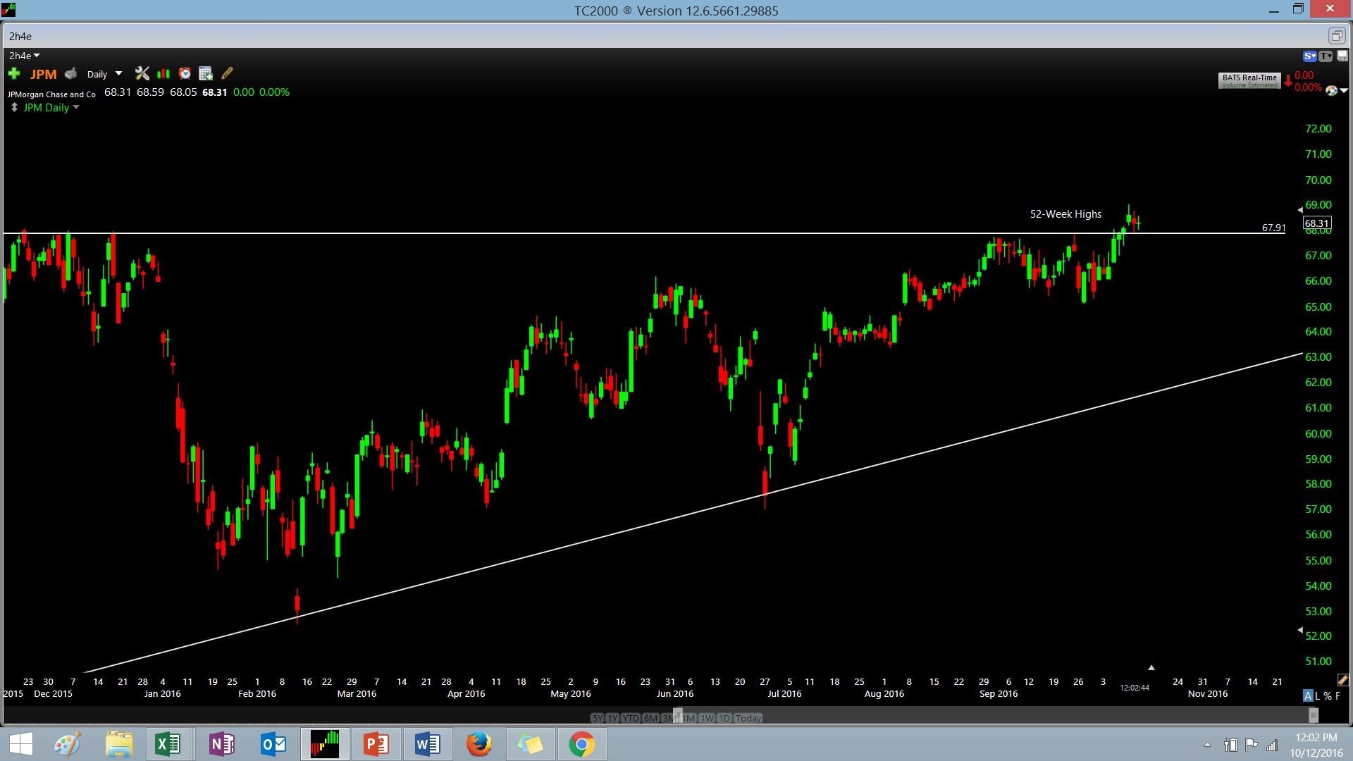Open the gray T dropdown button
The width and height of the screenshot is (1353, 761).
(x=1326, y=56)
